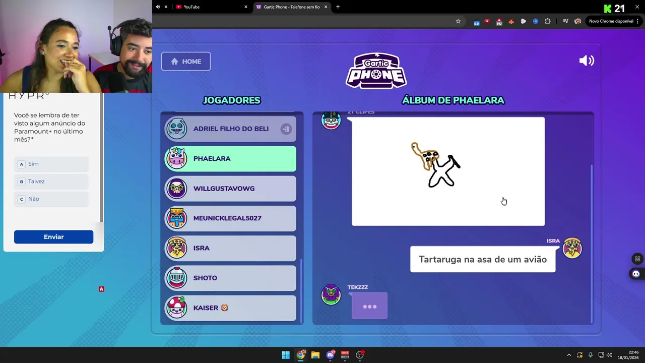Bookmark this page with the star icon

tap(458, 21)
